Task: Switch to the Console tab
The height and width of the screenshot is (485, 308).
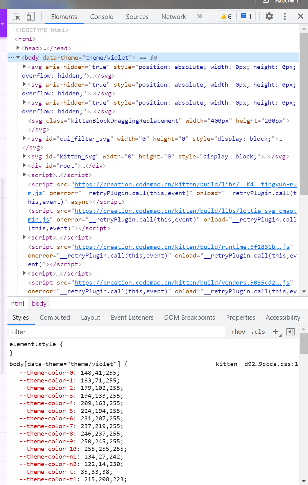Action: (102, 17)
